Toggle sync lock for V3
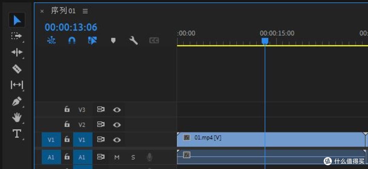 coord(101,109)
